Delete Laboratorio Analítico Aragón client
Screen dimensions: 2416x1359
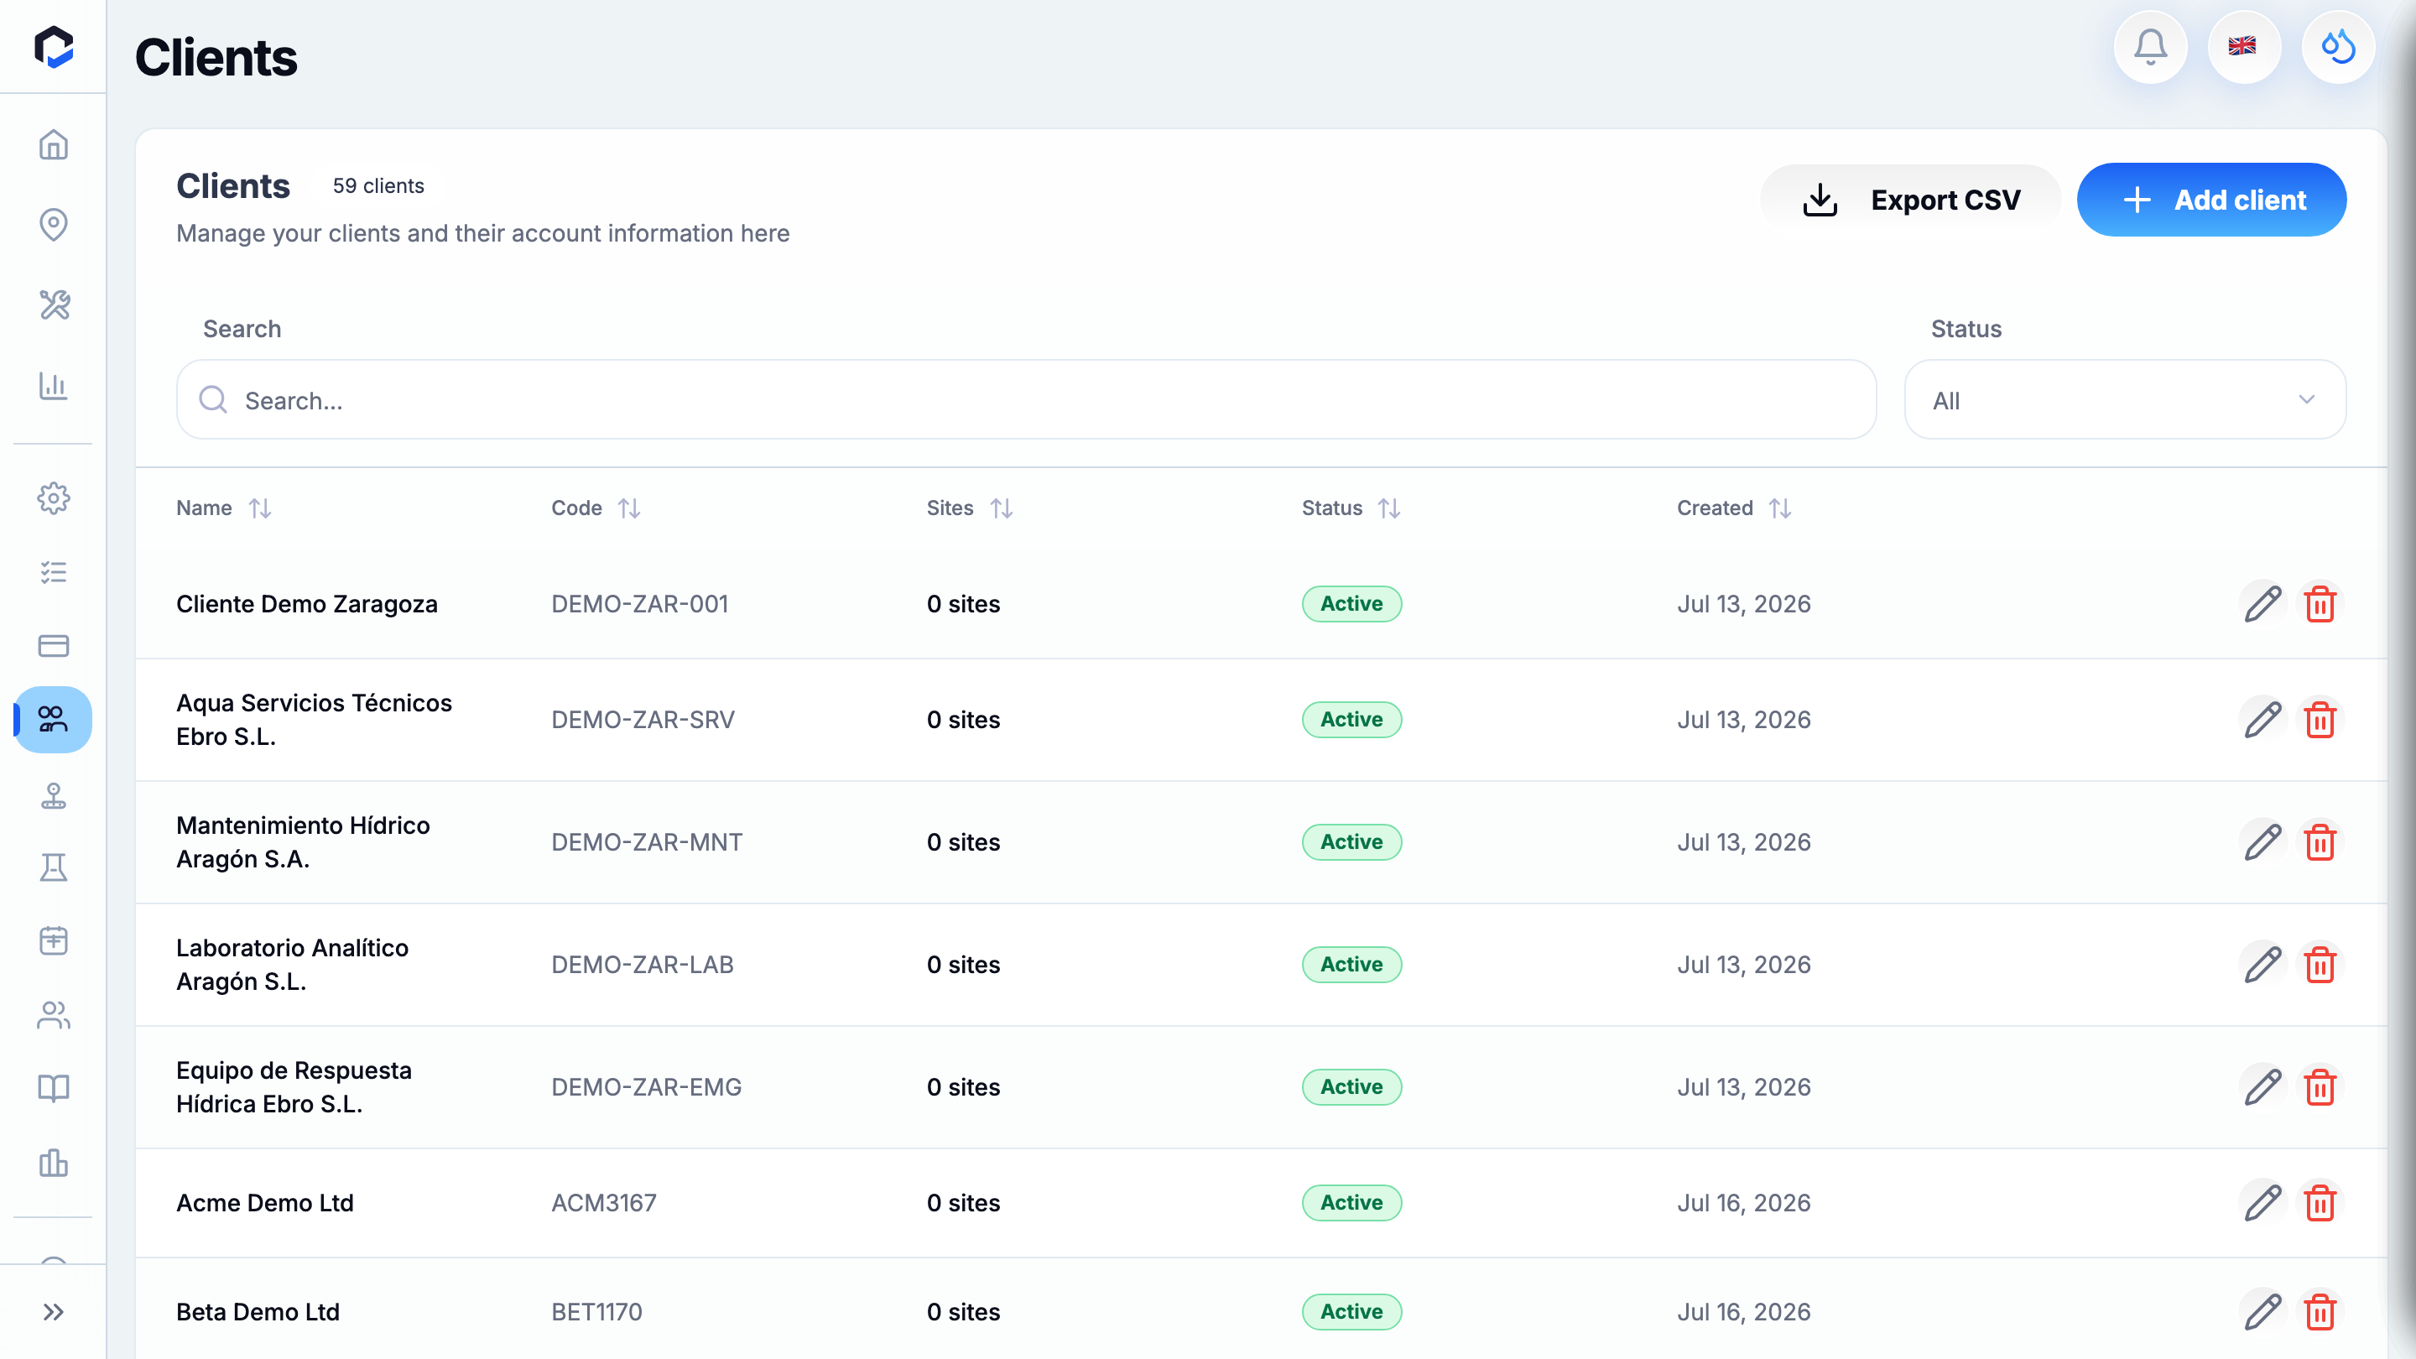(x=2320, y=964)
